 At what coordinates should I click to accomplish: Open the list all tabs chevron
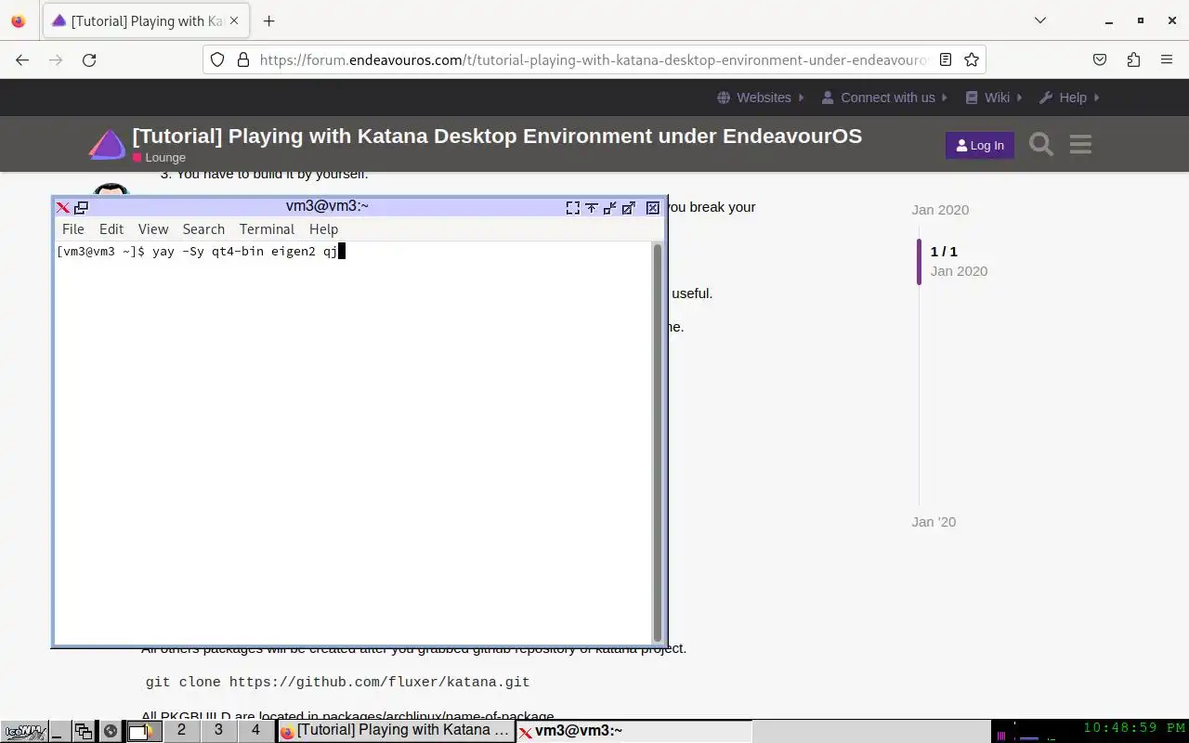1040,20
